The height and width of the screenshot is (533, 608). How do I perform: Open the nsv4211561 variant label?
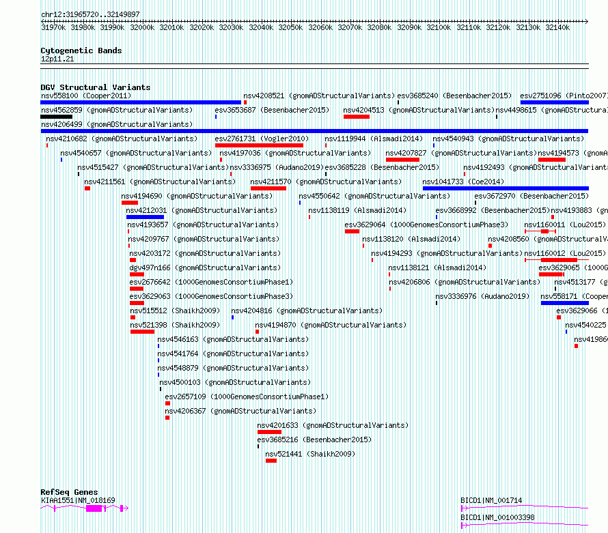pos(160,182)
